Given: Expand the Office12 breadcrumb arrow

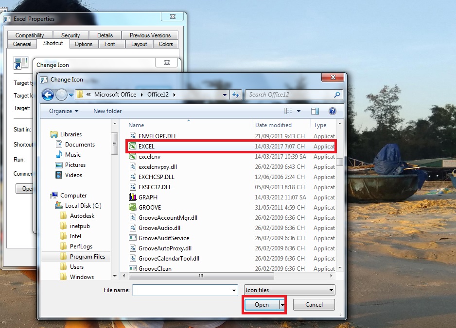Looking at the screenshot, I should pyautogui.click(x=174, y=95).
